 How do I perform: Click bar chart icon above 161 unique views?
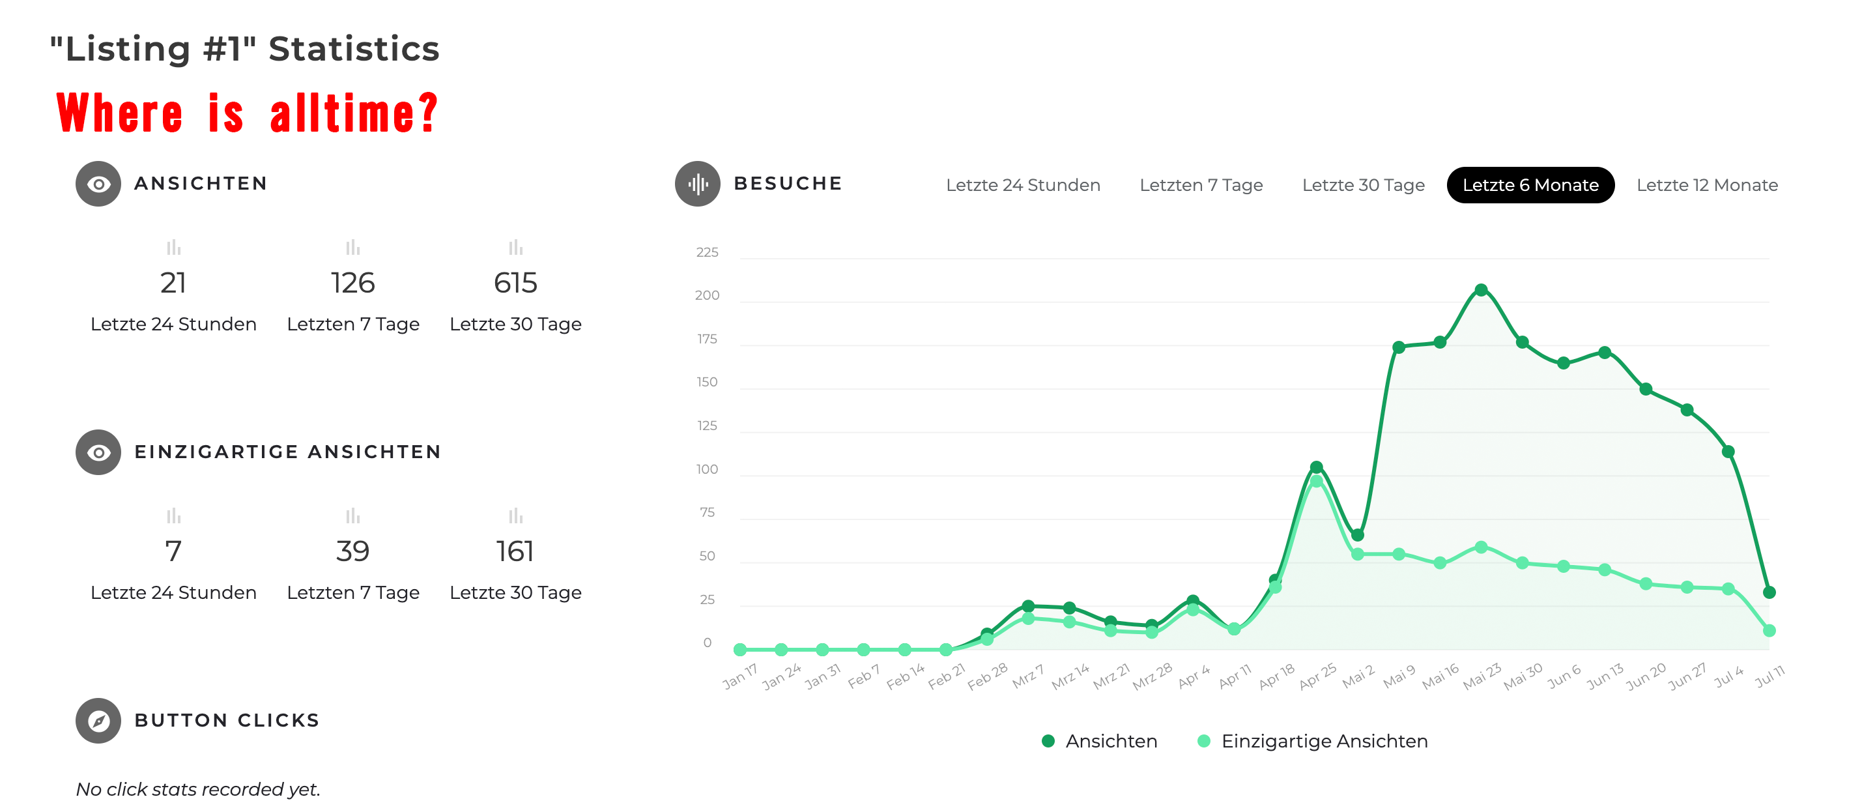(515, 515)
